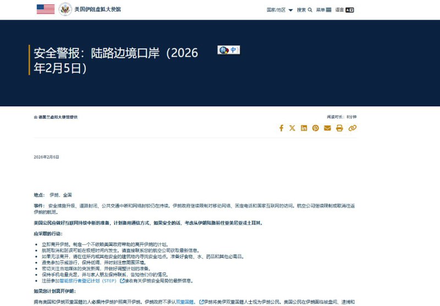Open the 智能旅行者登记计划 (STEP) link

click(88, 281)
